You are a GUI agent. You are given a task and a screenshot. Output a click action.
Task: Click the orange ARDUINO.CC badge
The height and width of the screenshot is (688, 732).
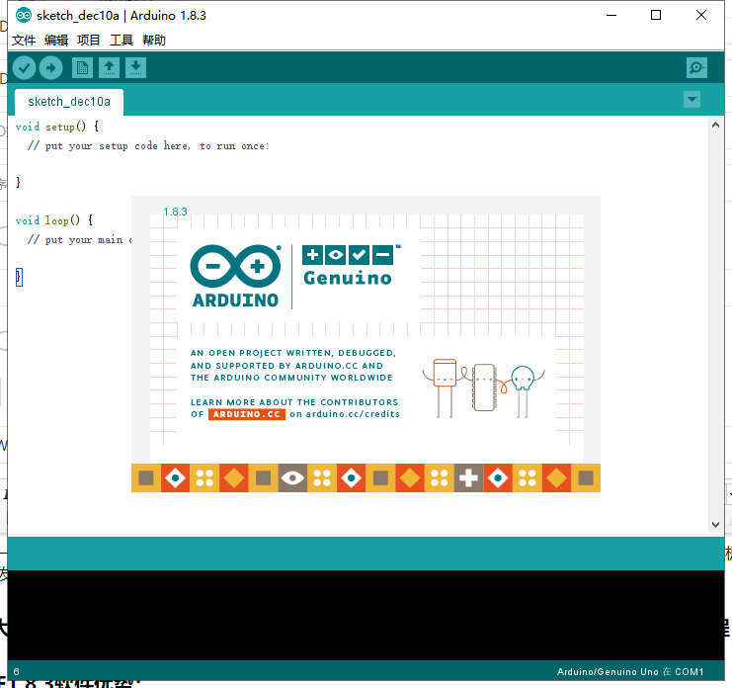[x=247, y=414]
